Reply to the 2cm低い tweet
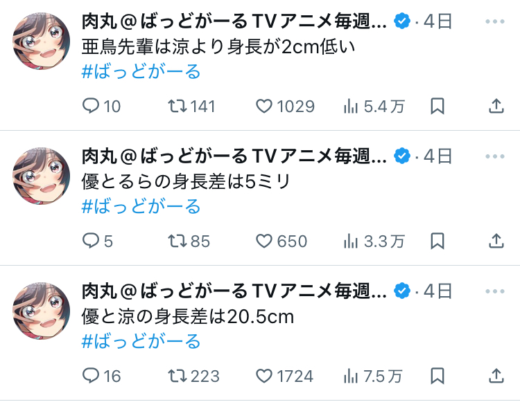Image resolution: width=520 pixels, height=402 pixels. (x=101, y=107)
